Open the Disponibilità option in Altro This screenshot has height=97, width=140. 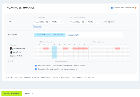pos(66,77)
